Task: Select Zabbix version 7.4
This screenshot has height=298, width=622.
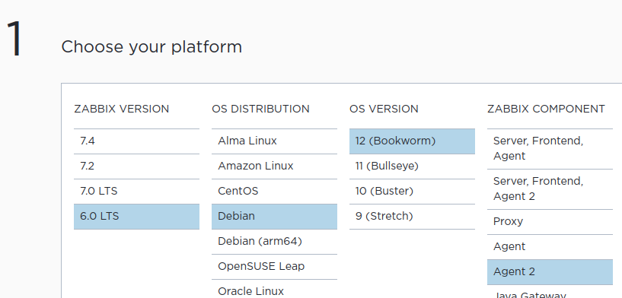Action: click(x=136, y=141)
